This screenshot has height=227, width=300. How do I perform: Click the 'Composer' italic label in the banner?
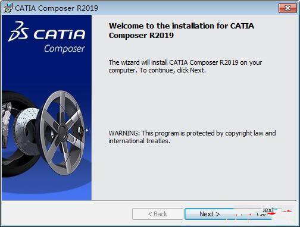pyautogui.click(x=64, y=49)
